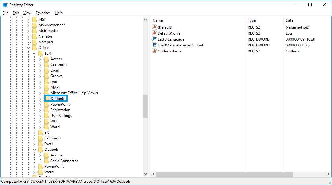Image resolution: width=332 pixels, height=185 pixels.
Task: Select the User Settings key
Action: coord(61,116)
